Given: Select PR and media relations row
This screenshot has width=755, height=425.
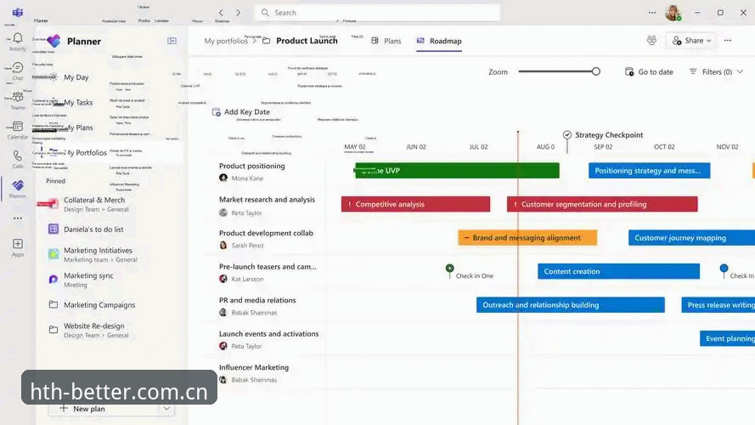Looking at the screenshot, I should pos(257,300).
